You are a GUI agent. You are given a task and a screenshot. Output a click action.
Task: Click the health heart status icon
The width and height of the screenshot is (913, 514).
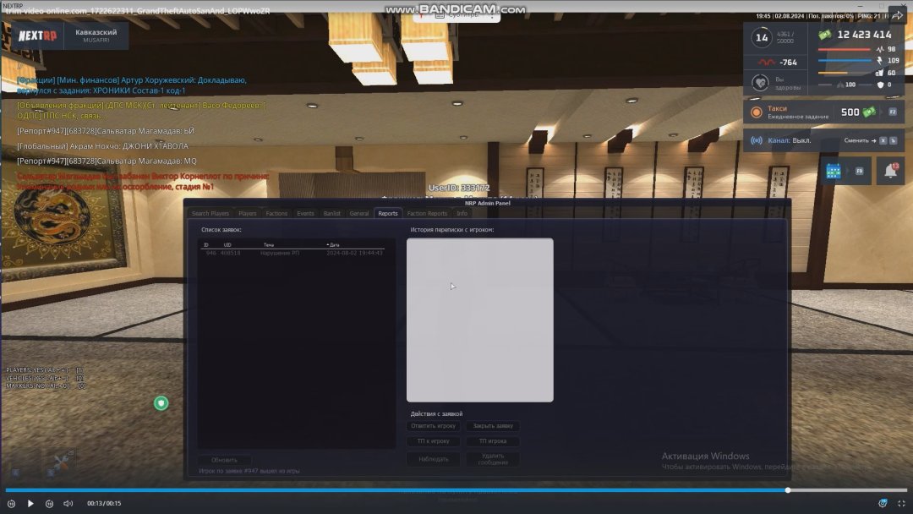click(x=760, y=83)
